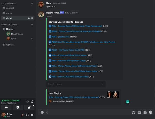155x119 pixels.
Task: Click the create invite icon on demo
Action: [x=29, y=18]
